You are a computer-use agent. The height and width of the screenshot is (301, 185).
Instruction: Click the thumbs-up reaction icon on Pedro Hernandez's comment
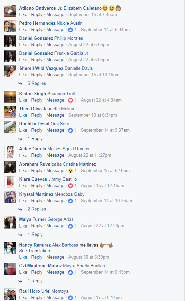[x=70, y=30]
